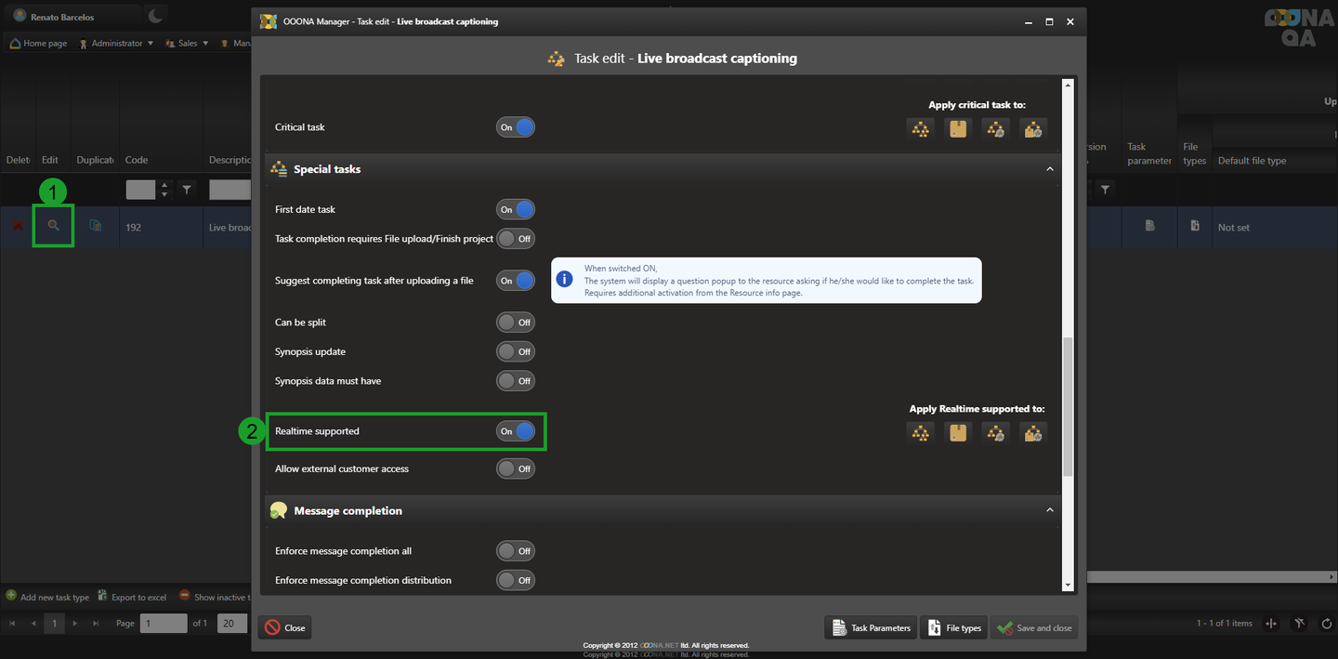Click the dark mode moon icon
1338x659 pixels.
[x=156, y=16]
